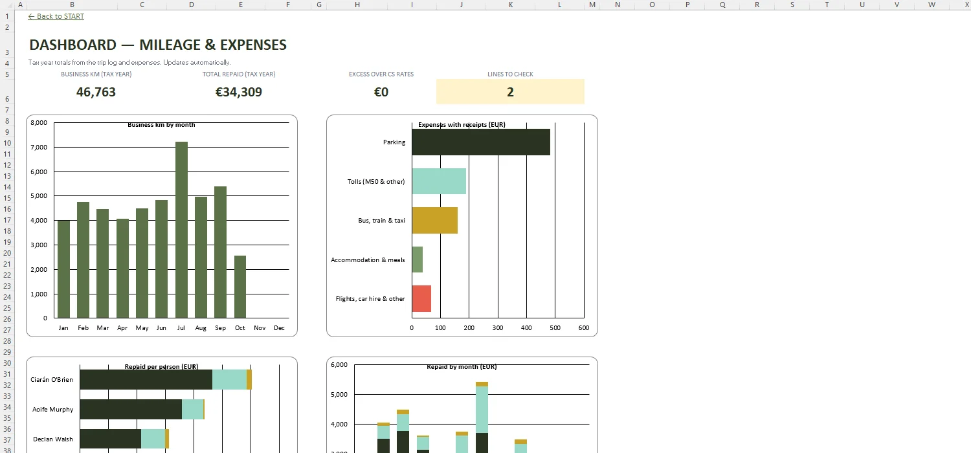Click the Sep bar in km chart
Image resolution: width=971 pixels, height=453 pixels.
click(x=220, y=252)
